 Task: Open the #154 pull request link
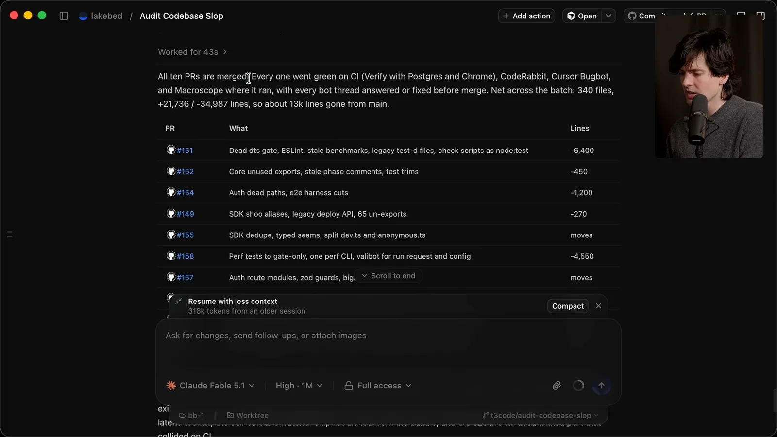(x=185, y=193)
